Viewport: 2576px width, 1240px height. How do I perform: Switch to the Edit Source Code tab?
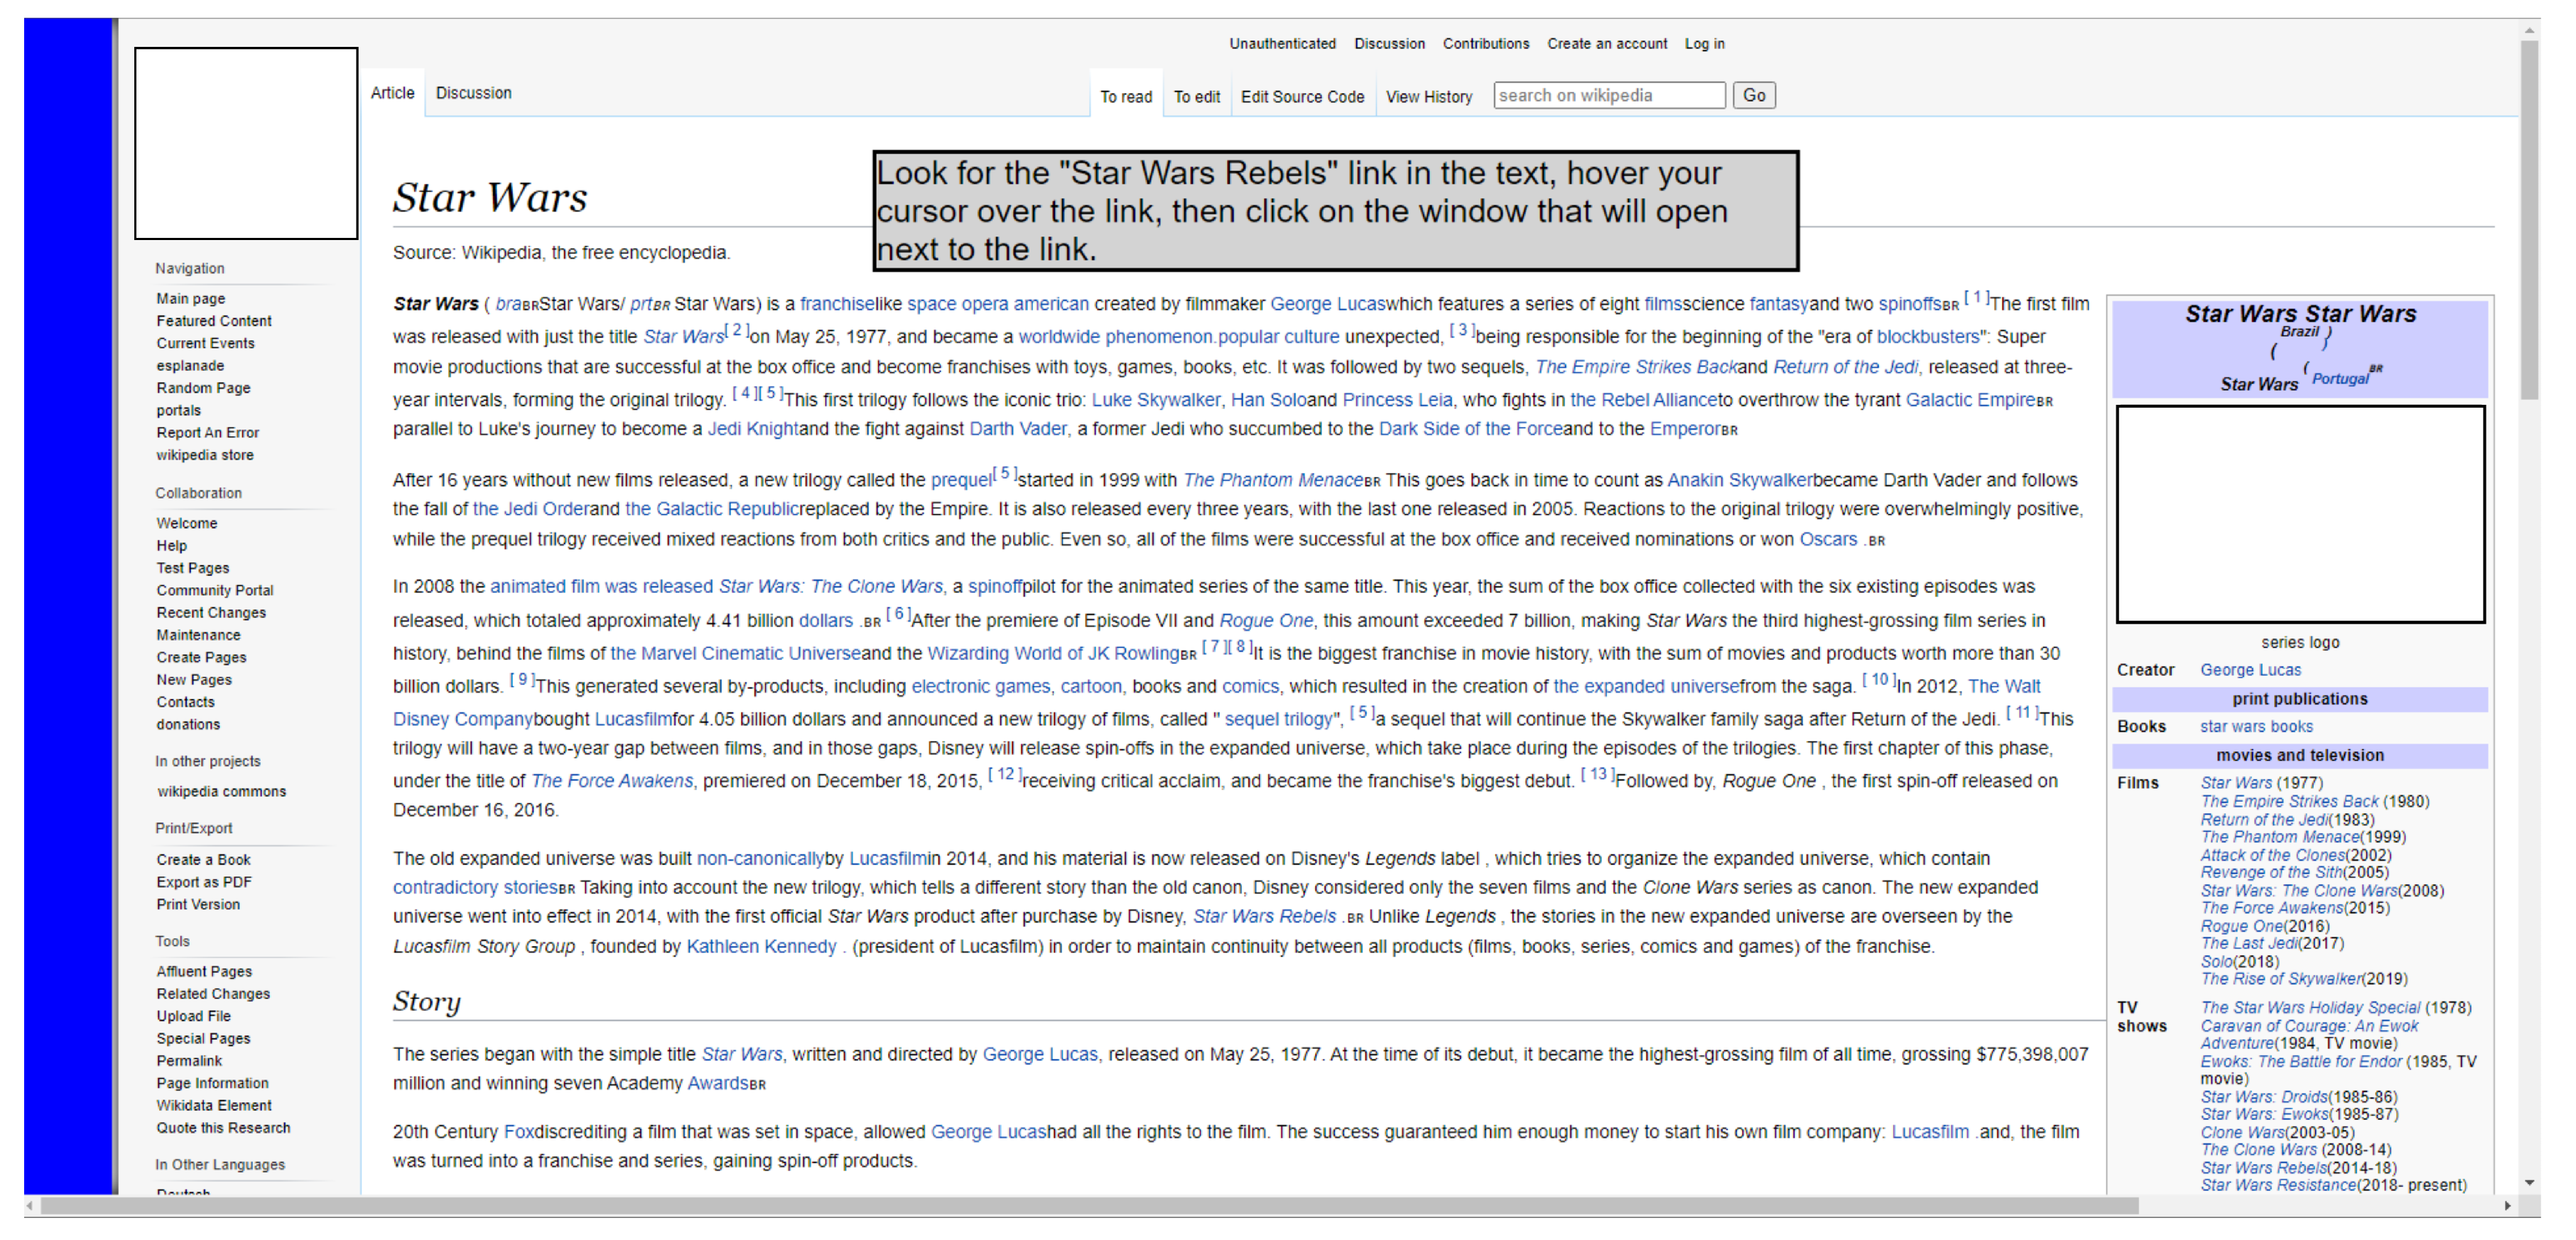[x=1301, y=97]
